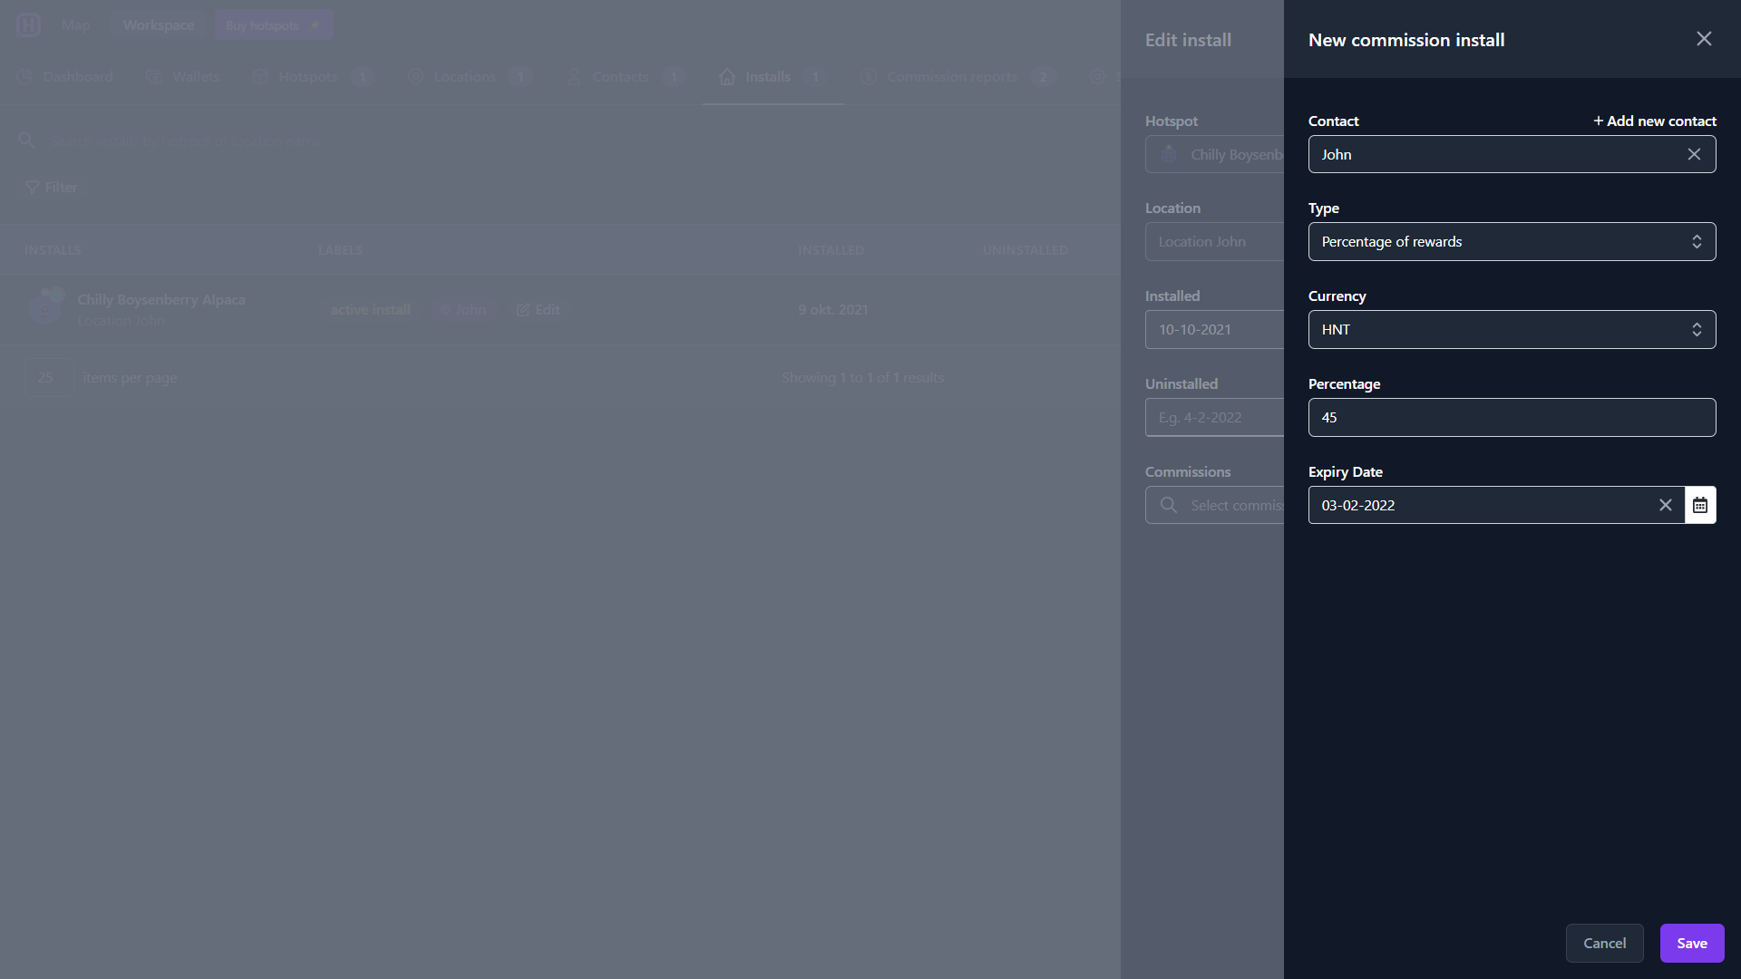1741x979 pixels.
Task: Click the LABELS column header
Action: [340, 250]
